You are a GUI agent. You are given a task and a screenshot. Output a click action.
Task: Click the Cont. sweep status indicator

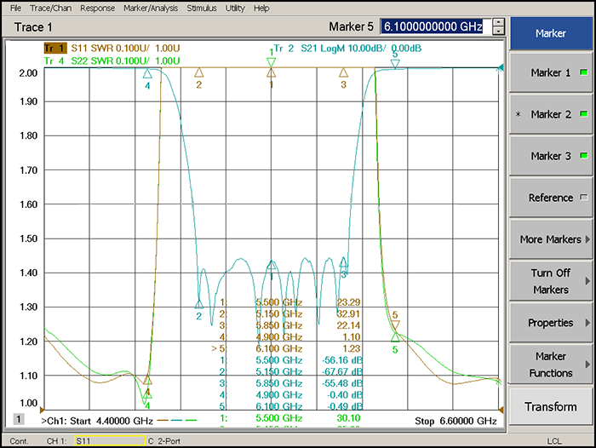pos(19,441)
